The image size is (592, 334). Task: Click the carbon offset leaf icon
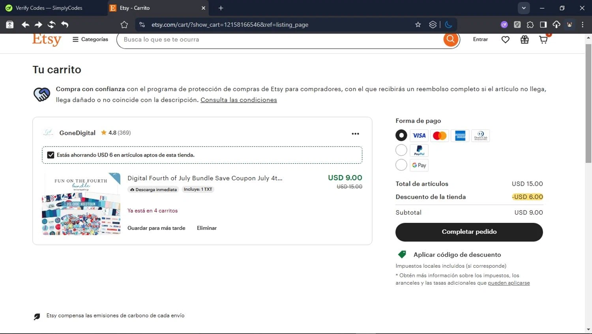[37, 316]
